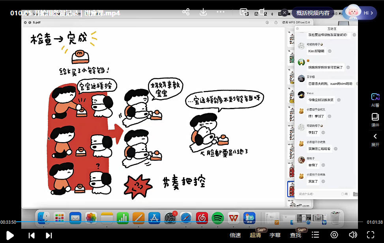Click the share icon in top bar

tap(186, 12)
